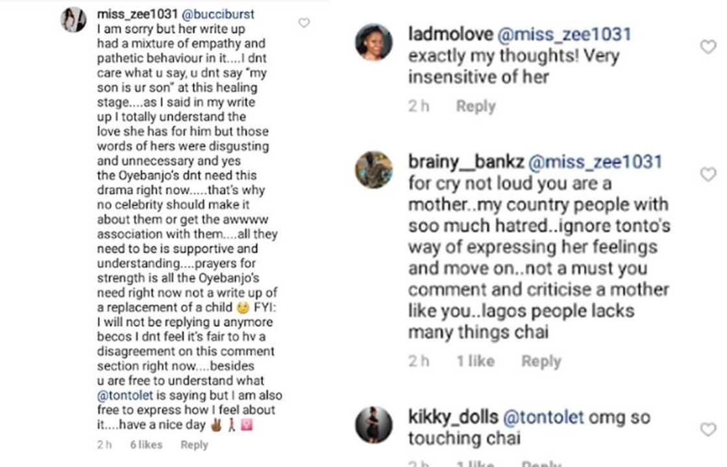Open the @miss_zee1031 mention in brainy__bankz's comment
Viewport: 727px width, 467px height.
pyautogui.click(x=595, y=162)
